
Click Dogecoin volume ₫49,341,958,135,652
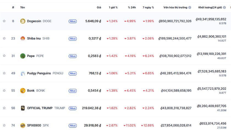[211, 19]
